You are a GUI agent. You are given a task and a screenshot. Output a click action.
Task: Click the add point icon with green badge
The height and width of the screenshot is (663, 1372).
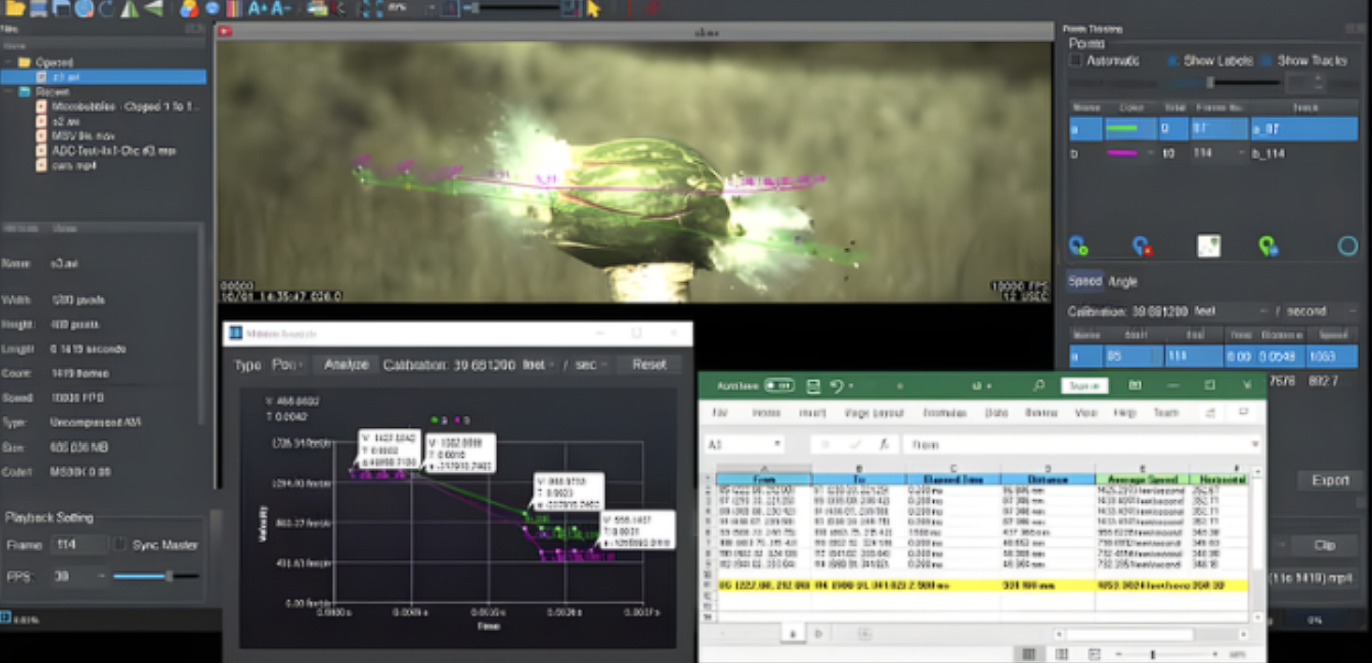tap(1078, 246)
